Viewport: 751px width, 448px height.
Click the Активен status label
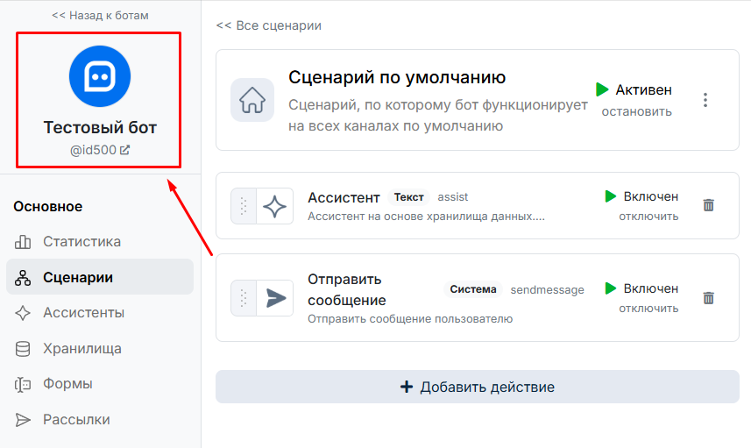643,89
